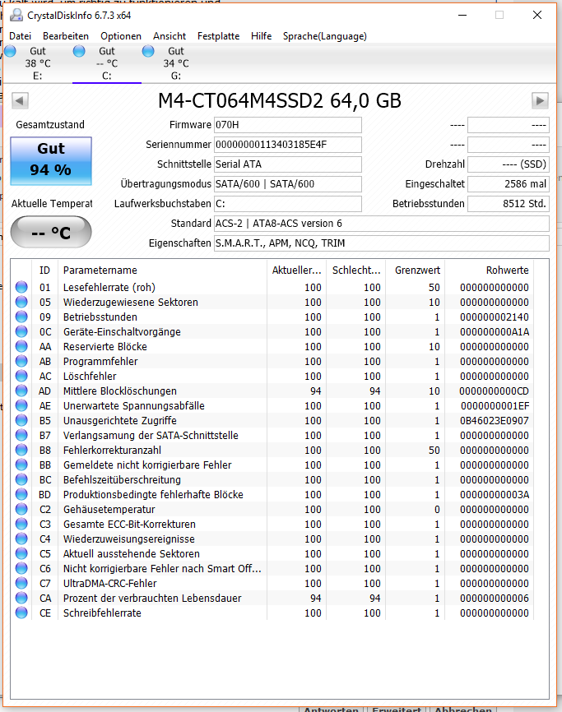562x712 pixels.
Task: Click status orb of Betriebsstunden row
Action: (21, 317)
